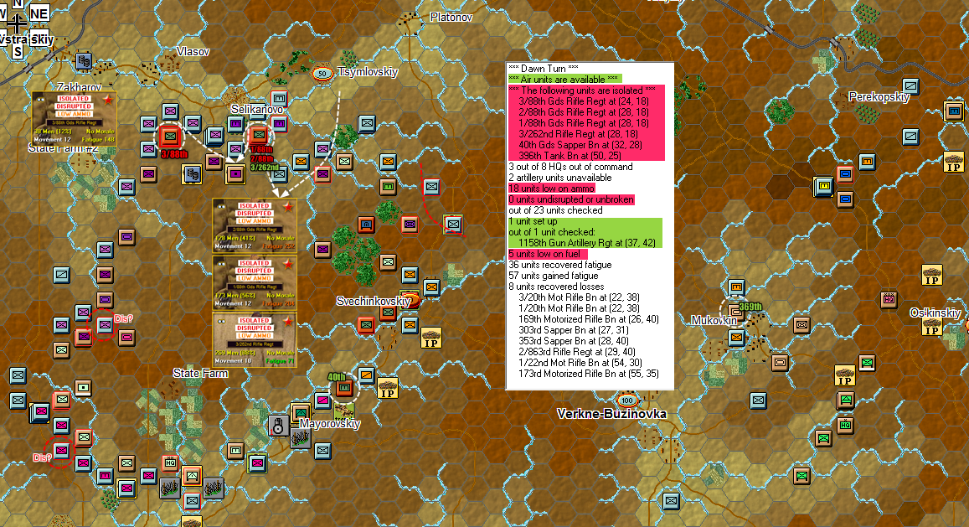Open the 3/88th Gds Rifle Regt info card

click(75, 119)
